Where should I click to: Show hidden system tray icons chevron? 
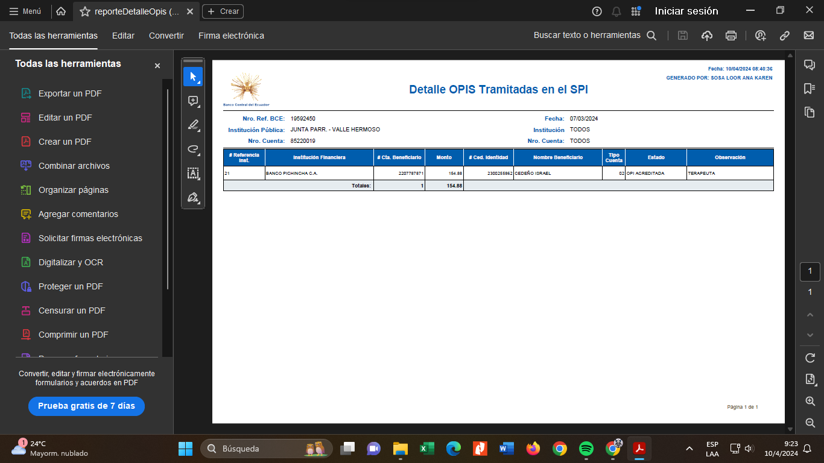689,449
